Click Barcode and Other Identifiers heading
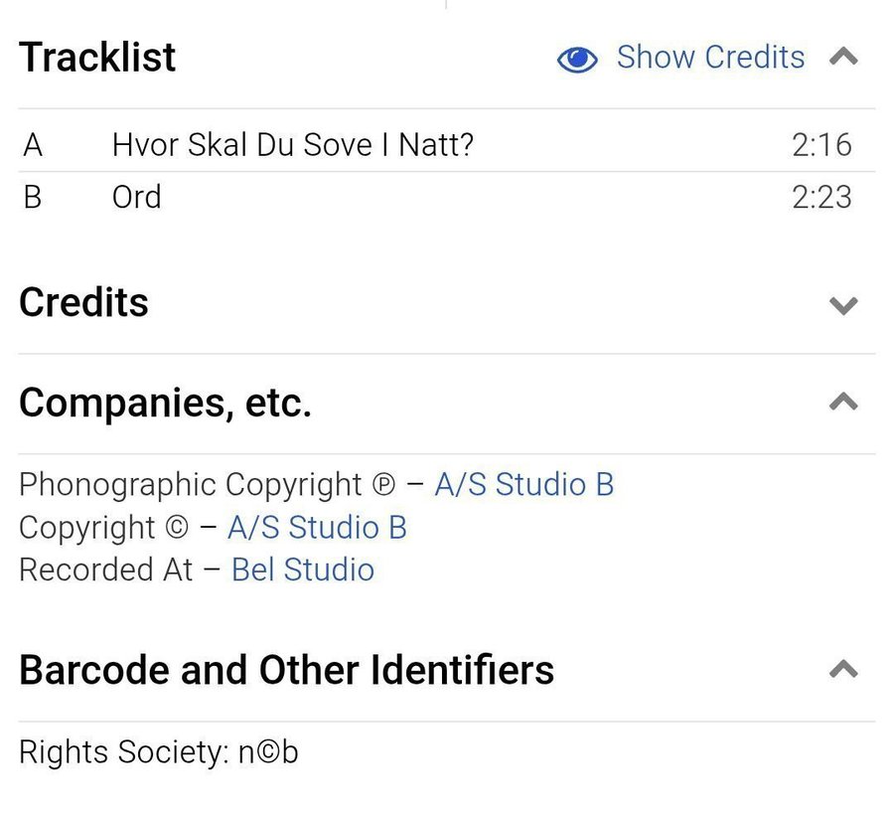Screen dimensions: 894x816 point(286,670)
